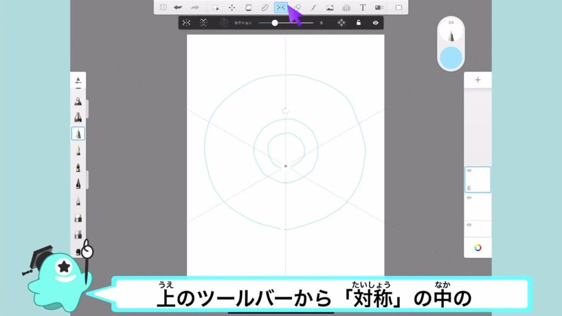Enable vertical Y symmetry mode
The image size is (562, 316).
coord(187,22)
